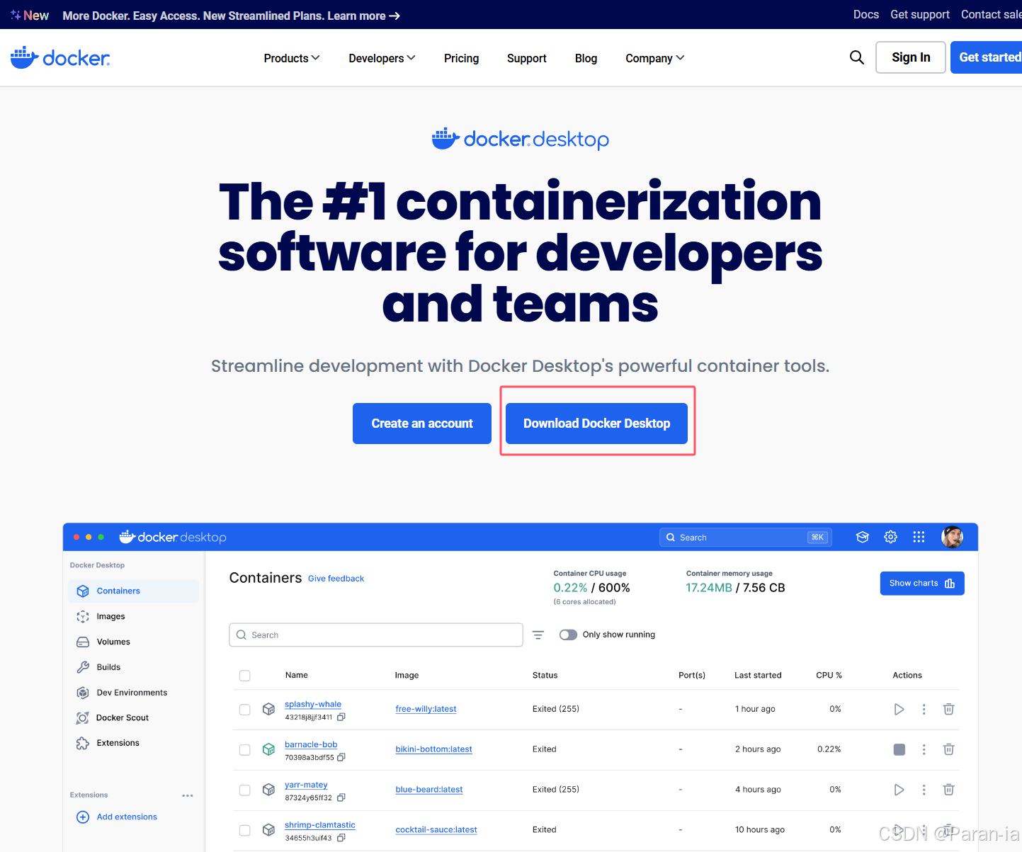Click the Docker Scout sidebar icon
The height and width of the screenshot is (852, 1022).
(83, 717)
